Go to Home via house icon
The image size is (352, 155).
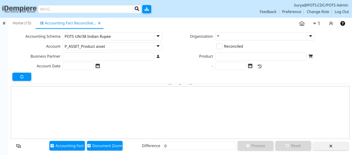coord(302,23)
